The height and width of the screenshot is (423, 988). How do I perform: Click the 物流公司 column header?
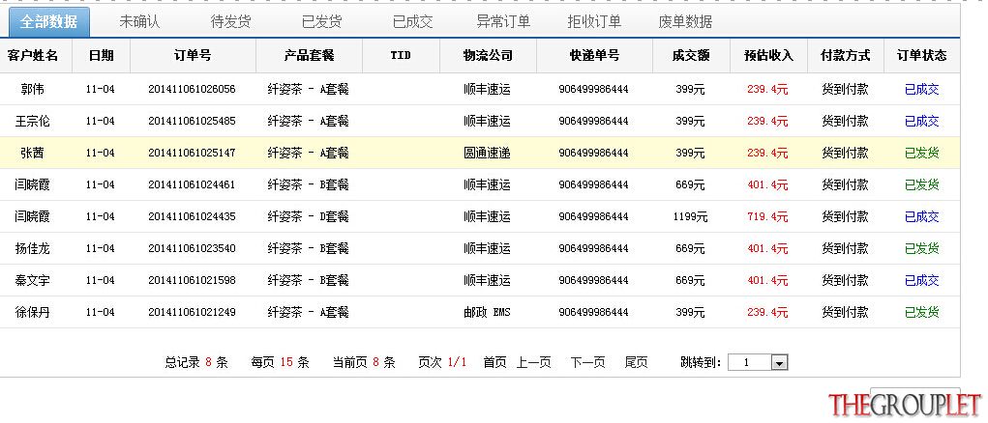(487, 55)
